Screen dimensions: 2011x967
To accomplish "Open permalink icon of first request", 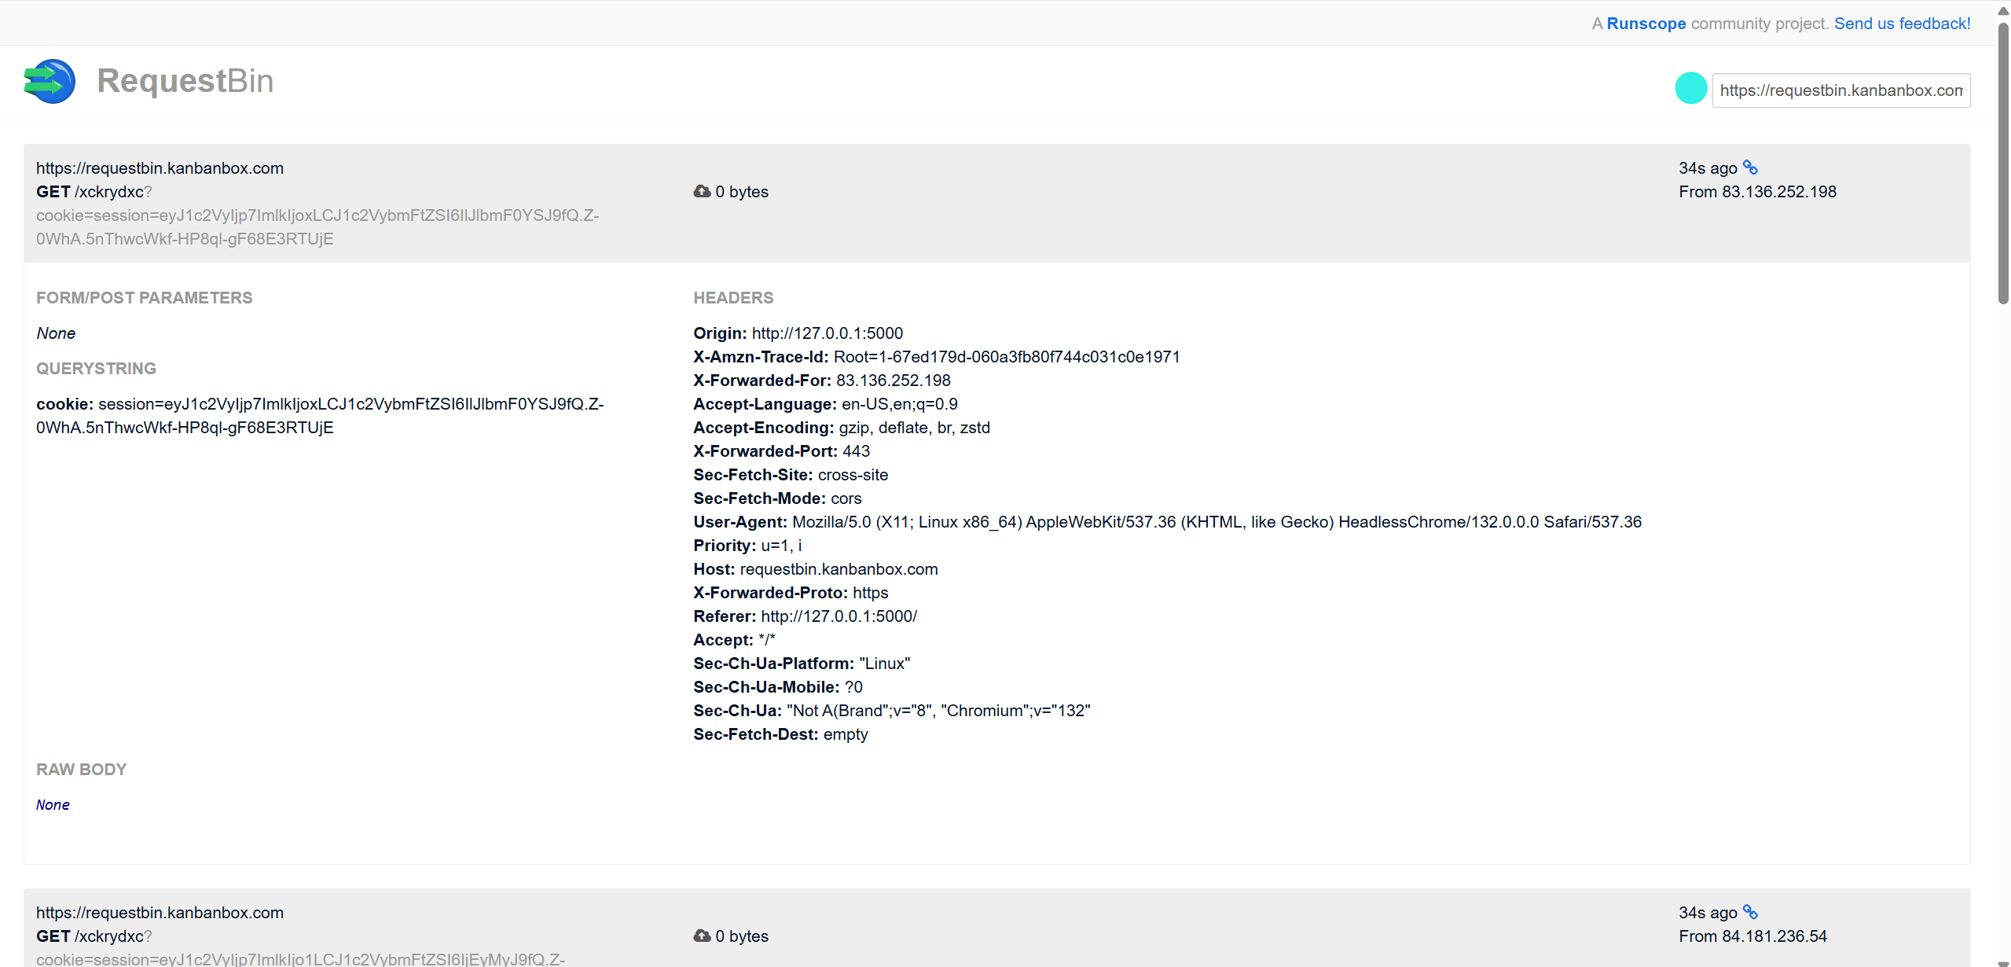I will tap(1750, 167).
